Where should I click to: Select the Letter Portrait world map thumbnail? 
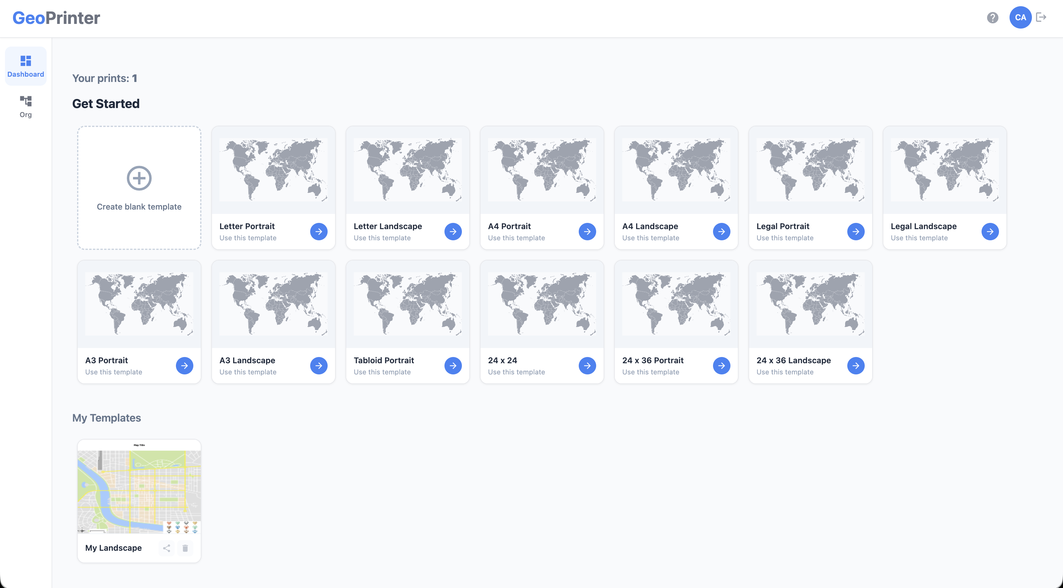pyautogui.click(x=273, y=170)
